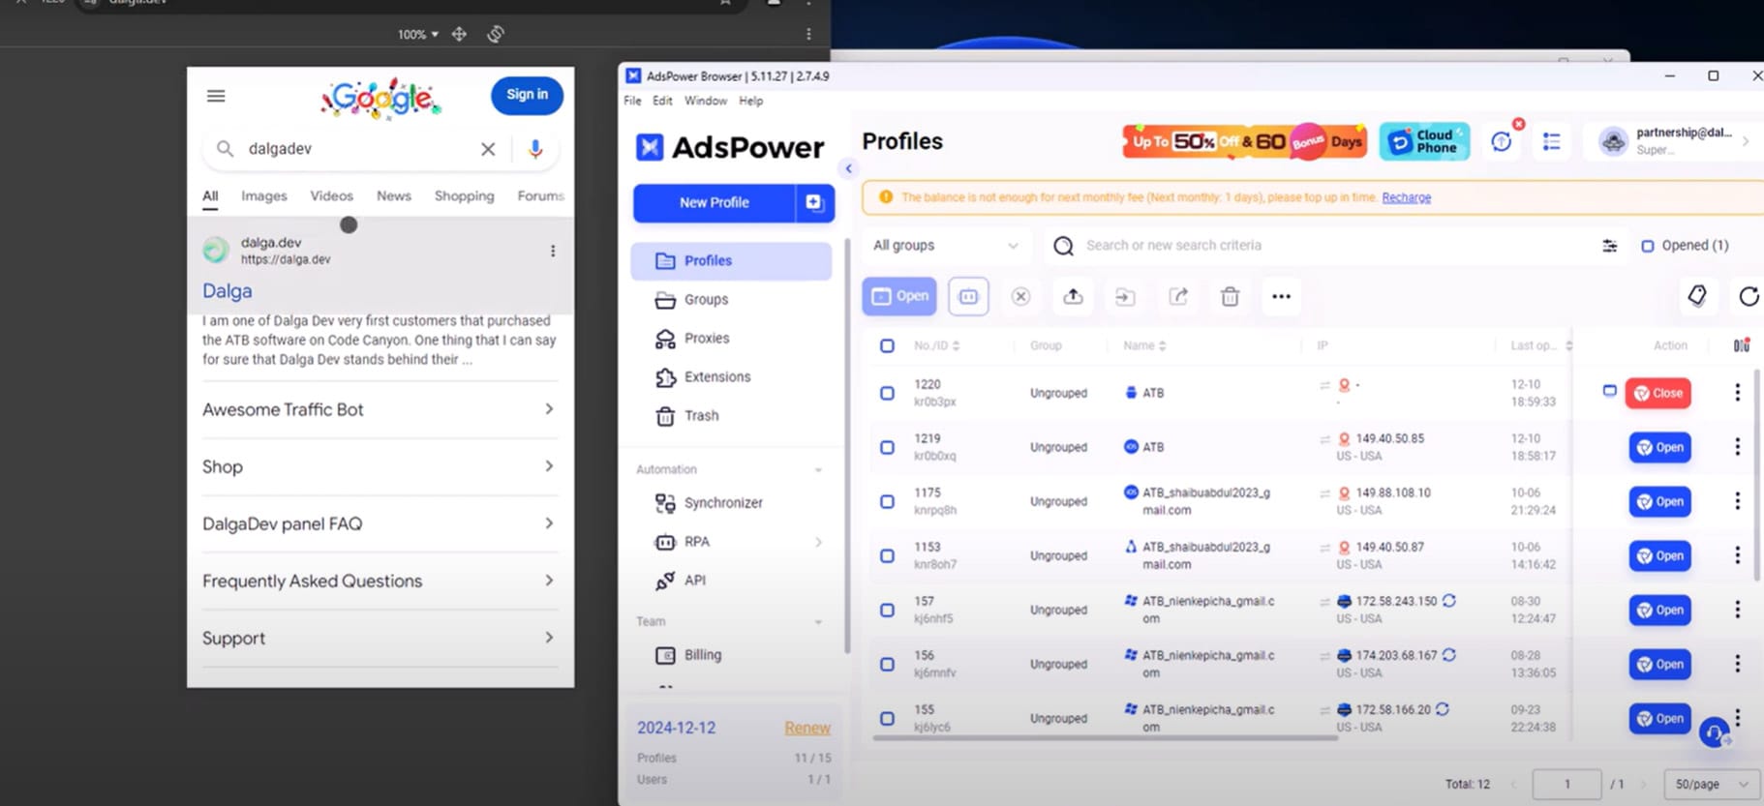1764x806 pixels.
Task: Open the File menu in AdsPower
Action: [632, 101]
